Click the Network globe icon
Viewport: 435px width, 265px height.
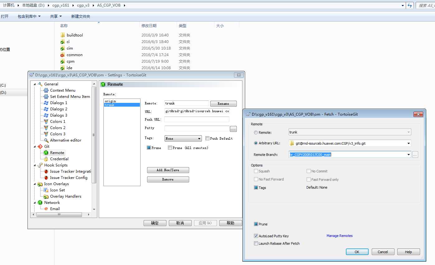[x=40, y=203]
